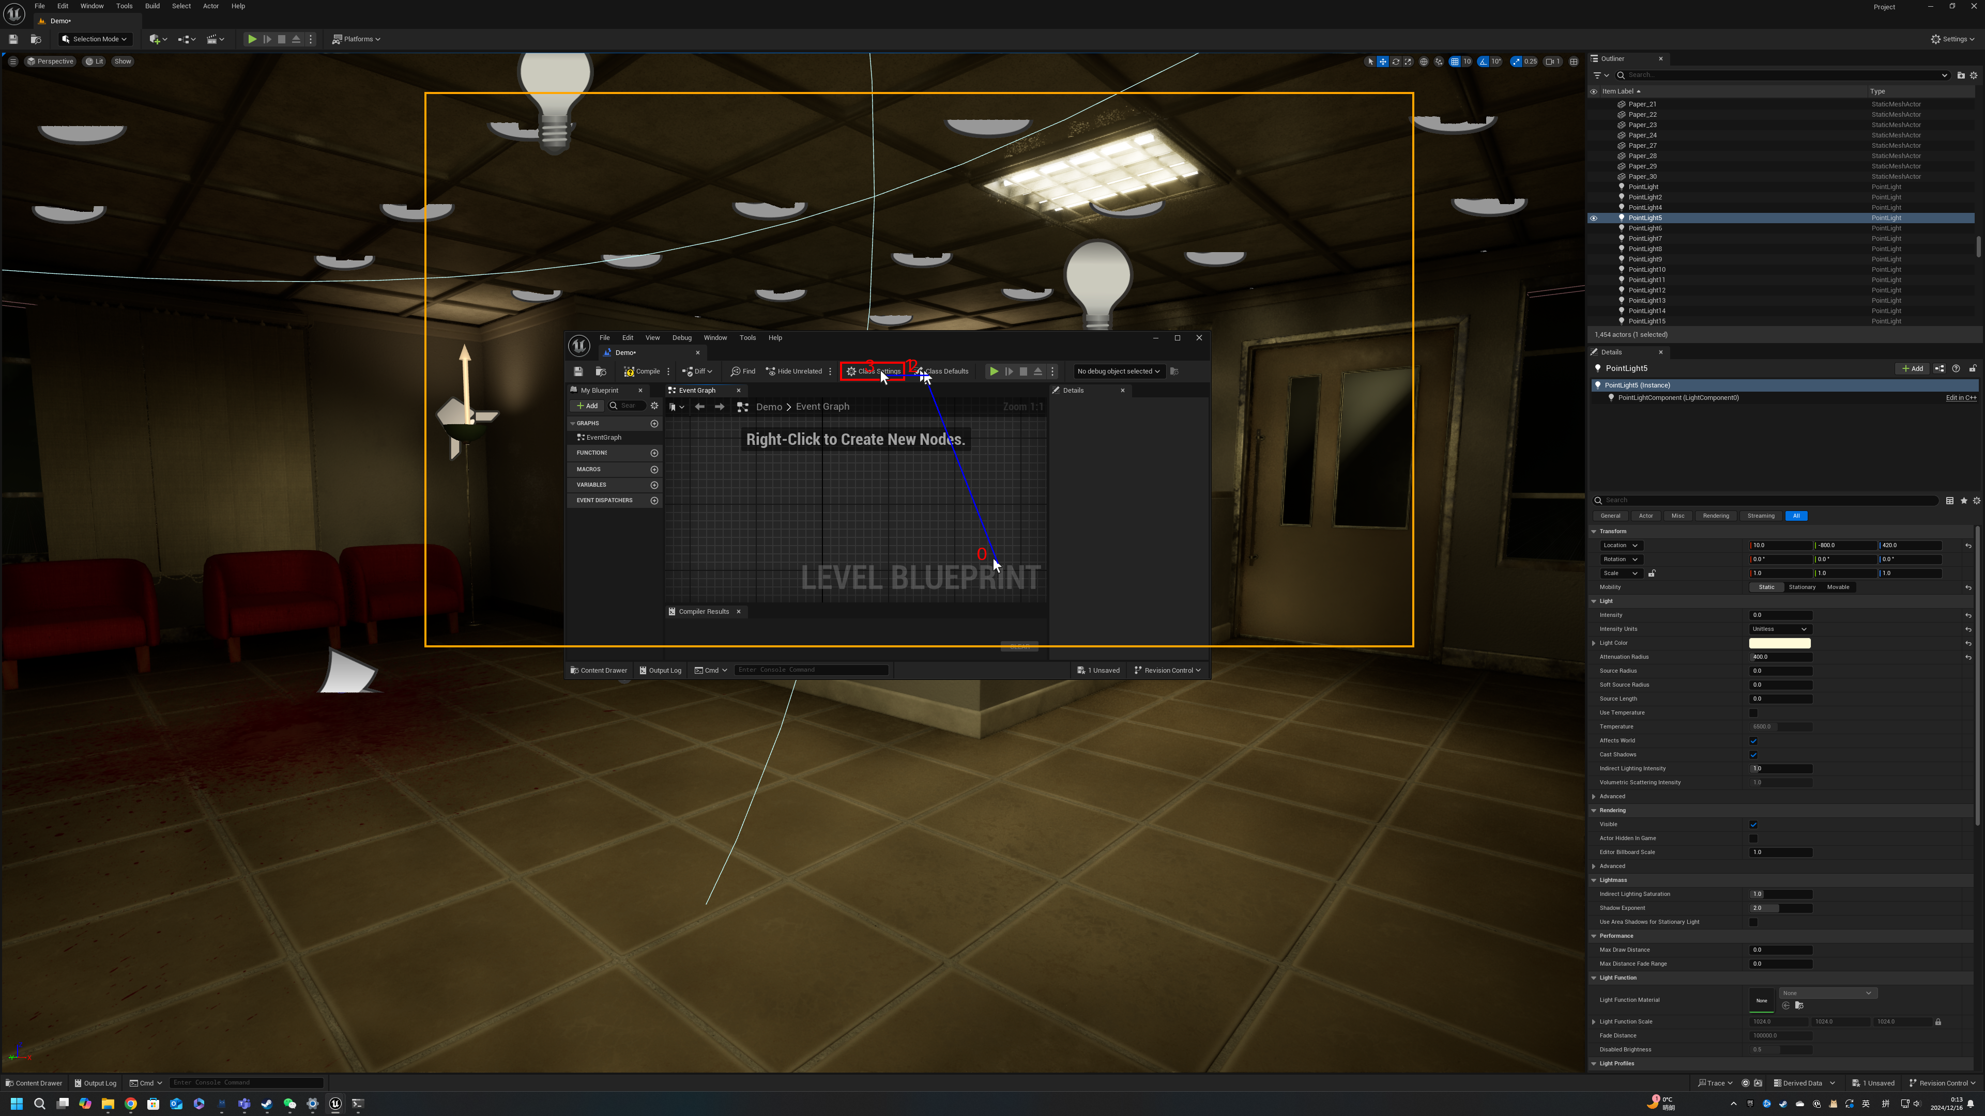Image resolution: width=1985 pixels, height=1116 pixels.
Task: Click the Play button in the main toolbar
Action: pos(252,39)
